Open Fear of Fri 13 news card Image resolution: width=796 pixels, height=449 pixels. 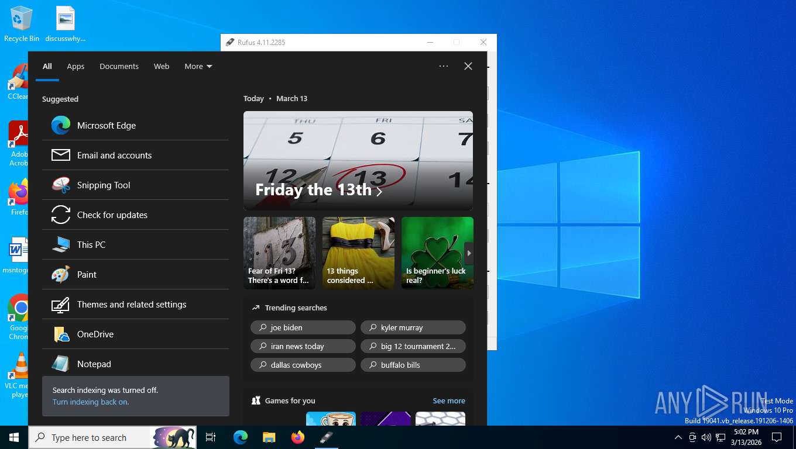[x=279, y=253]
